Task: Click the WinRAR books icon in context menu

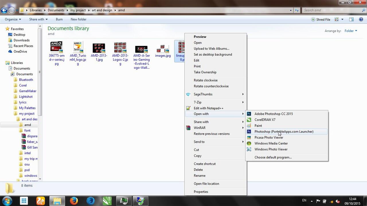Action: point(188,128)
